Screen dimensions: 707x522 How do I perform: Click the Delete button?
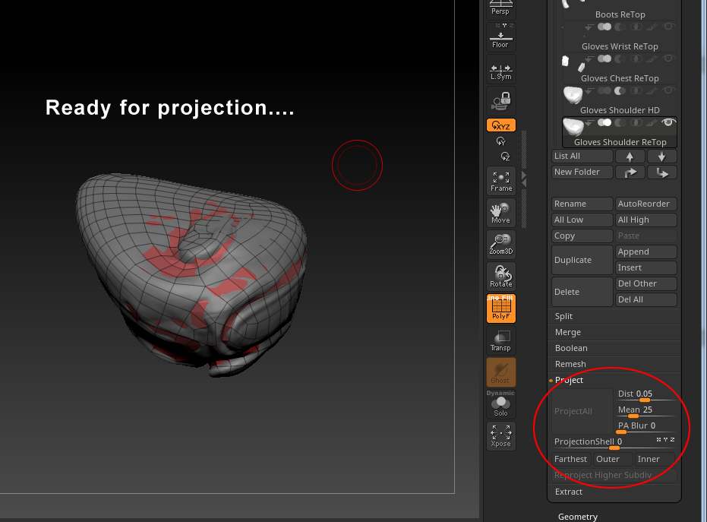582,292
